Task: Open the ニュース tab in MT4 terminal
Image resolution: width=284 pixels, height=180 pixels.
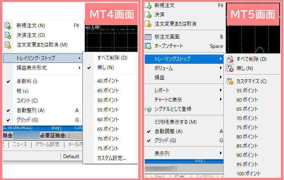Action: [20, 144]
